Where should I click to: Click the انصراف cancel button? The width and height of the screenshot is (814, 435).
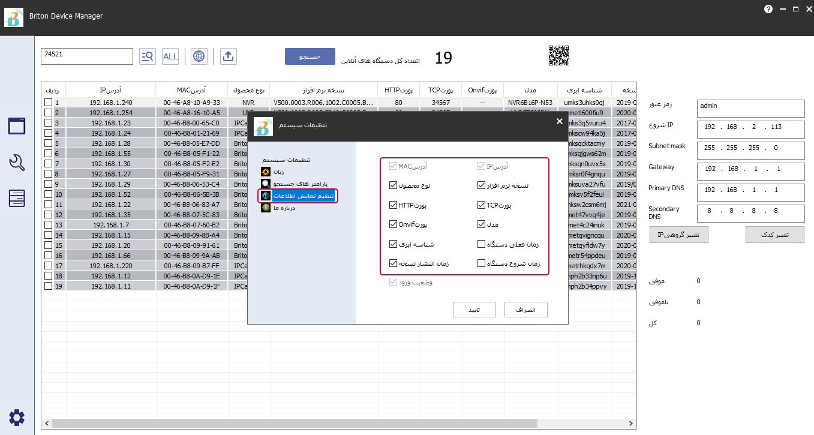tap(525, 310)
